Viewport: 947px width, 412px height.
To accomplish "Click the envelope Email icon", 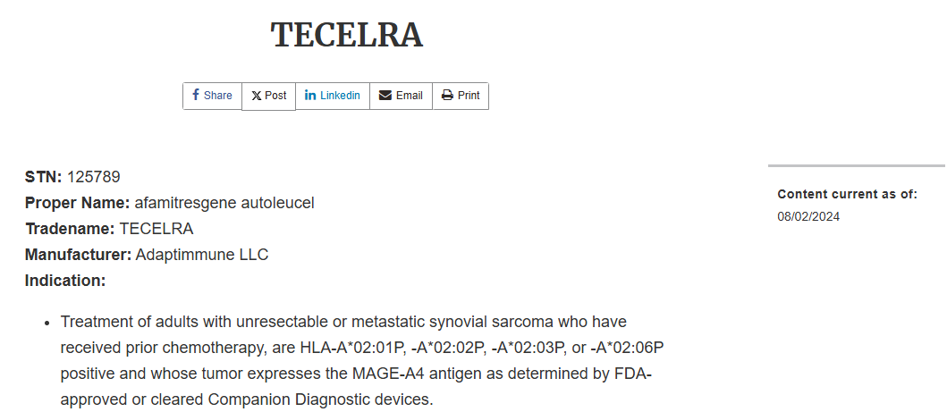I will tap(385, 96).
